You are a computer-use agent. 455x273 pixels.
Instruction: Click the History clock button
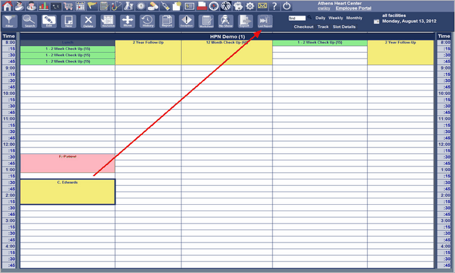click(x=148, y=21)
